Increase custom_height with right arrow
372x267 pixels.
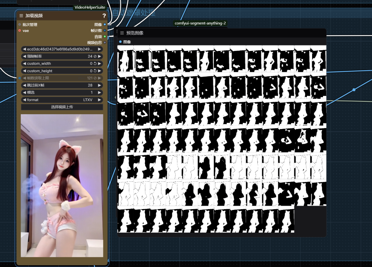click(100, 71)
